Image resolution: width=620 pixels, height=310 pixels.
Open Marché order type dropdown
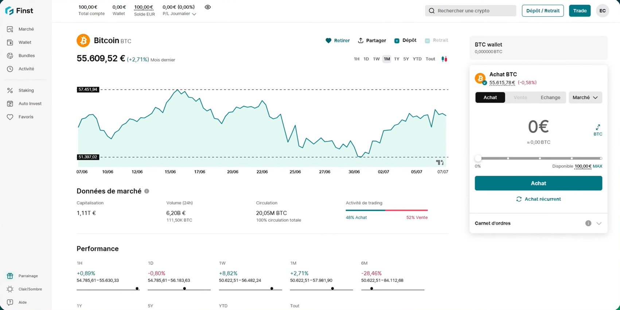point(585,98)
